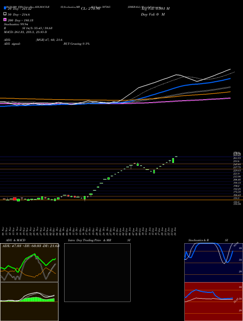This screenshot has height=321, width=243.
Task: Open the red RSI chart panel
Action: 213,302
